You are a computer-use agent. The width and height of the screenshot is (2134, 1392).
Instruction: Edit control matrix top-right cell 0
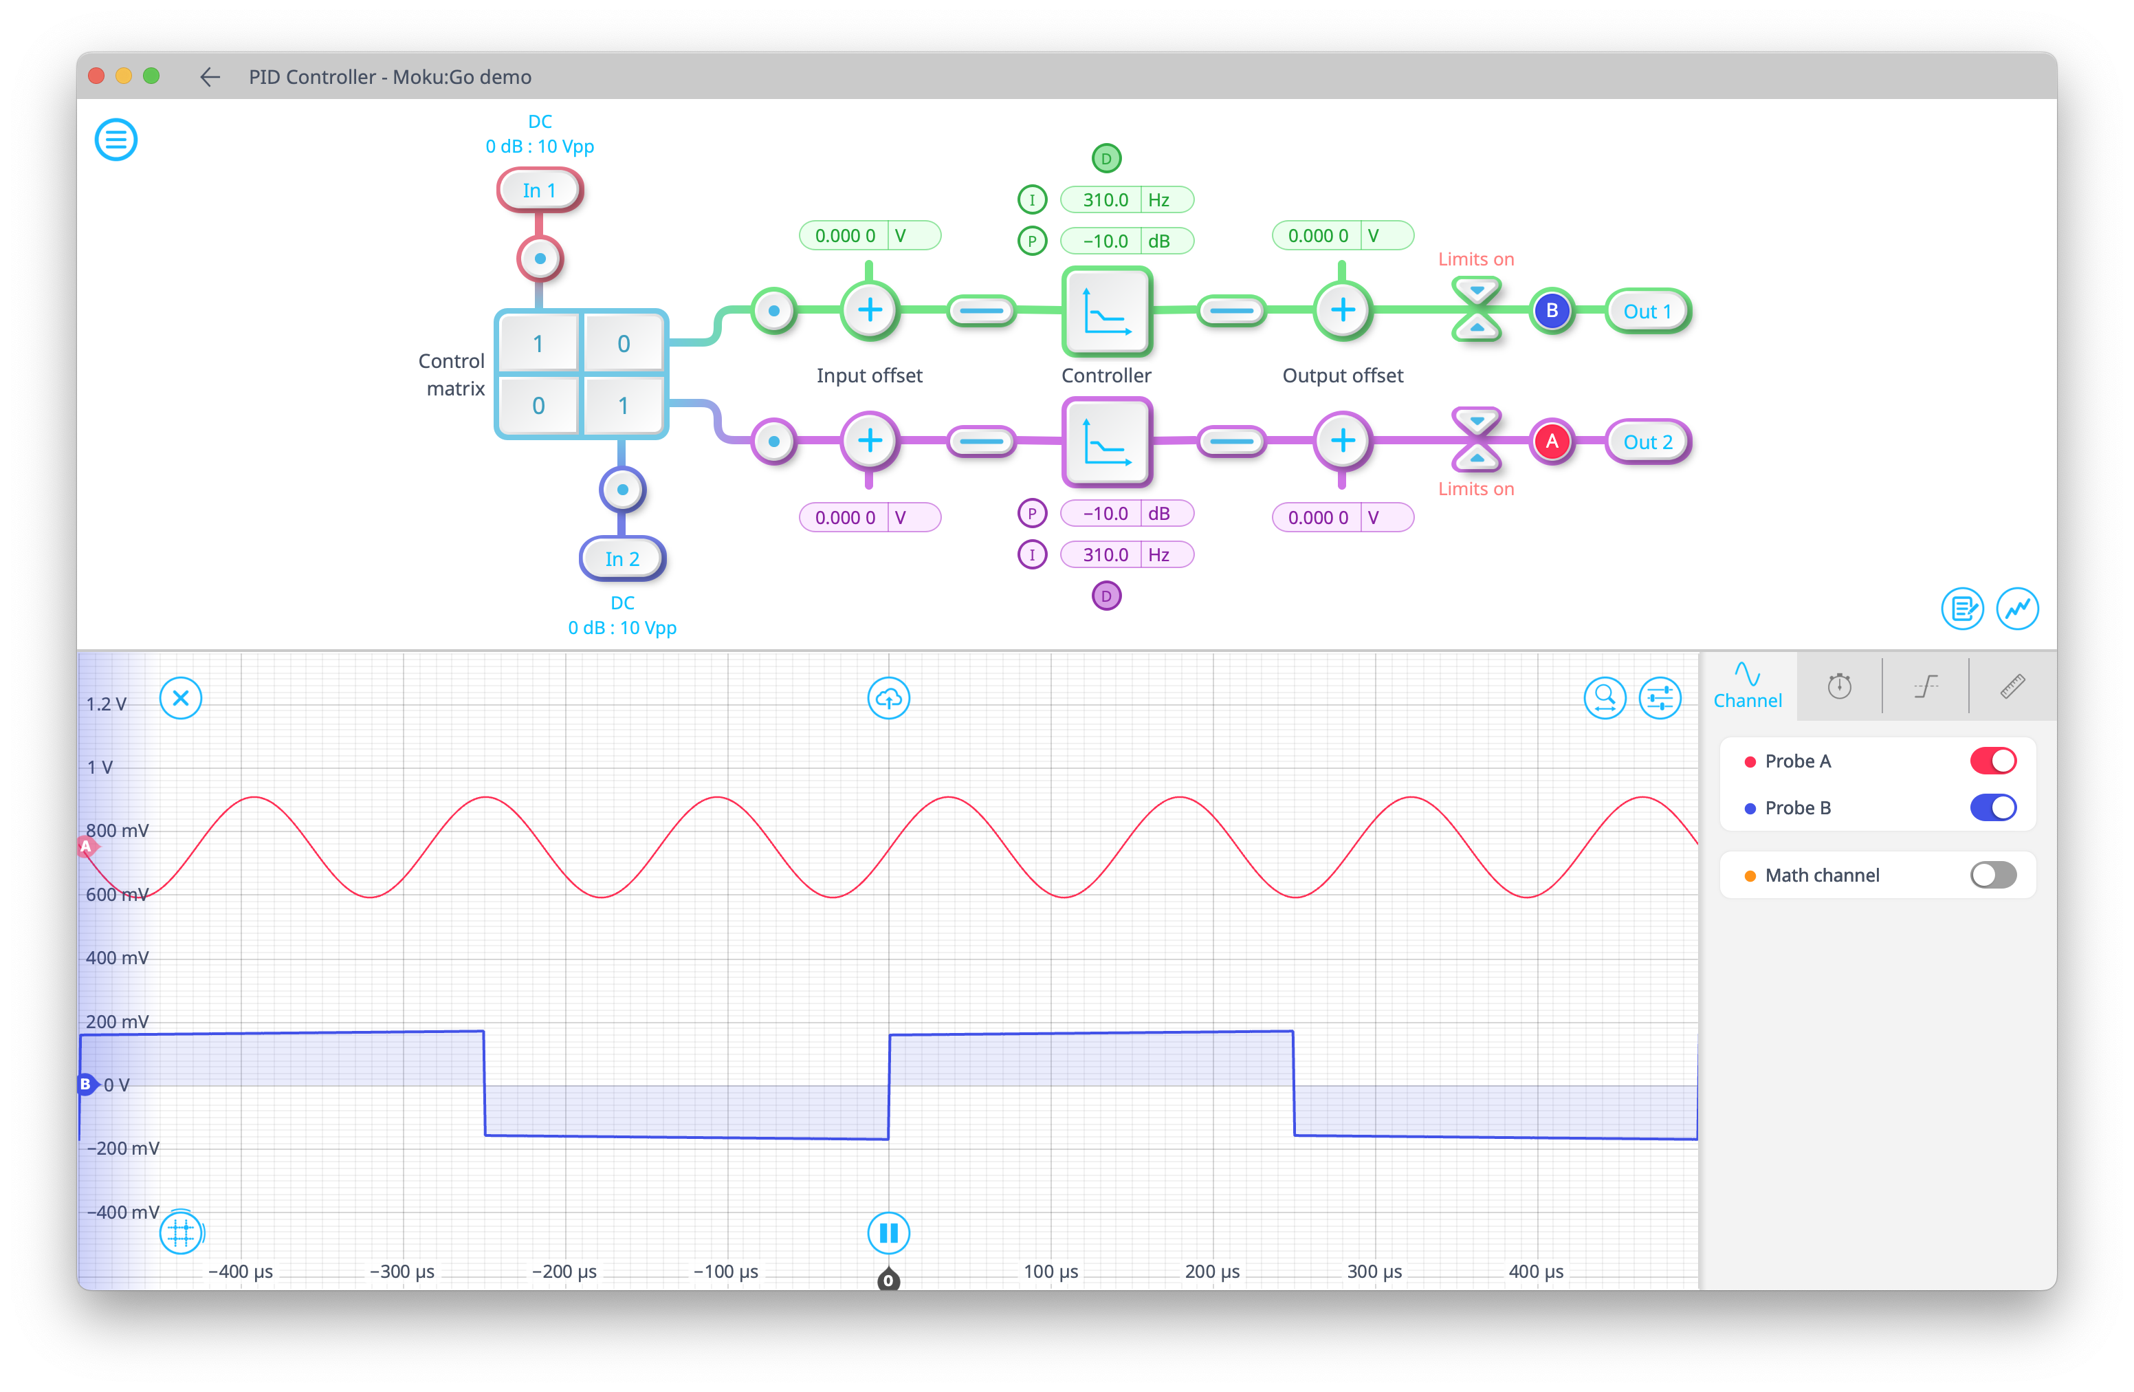tap(623, 343)
